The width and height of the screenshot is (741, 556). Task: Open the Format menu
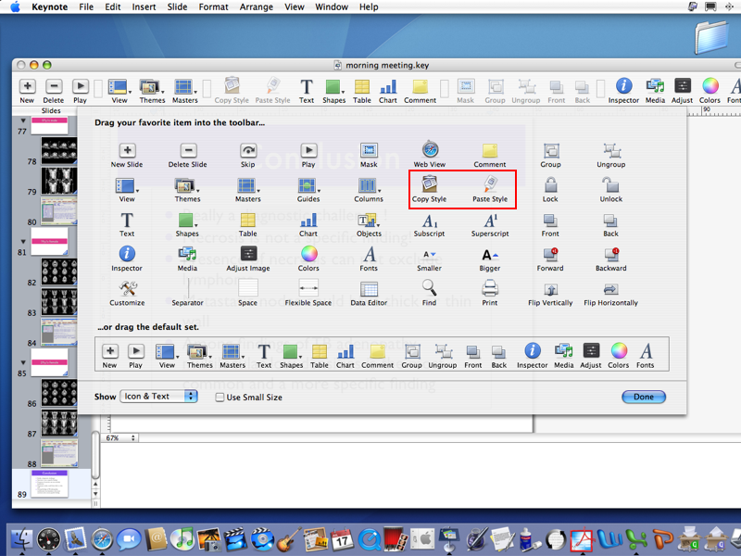tap(214, 7)
